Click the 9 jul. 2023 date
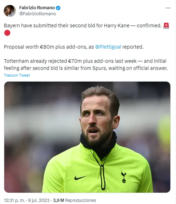176x204 pixels. pyautogui.click(x=39, y=200)
